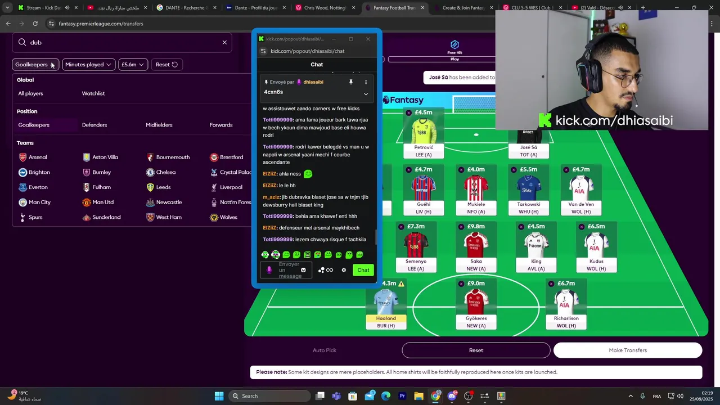Image resolution: width=720 pixels, height=405 pixels.
Task: Pick Man Utd team filter
Action: [98, 202]
